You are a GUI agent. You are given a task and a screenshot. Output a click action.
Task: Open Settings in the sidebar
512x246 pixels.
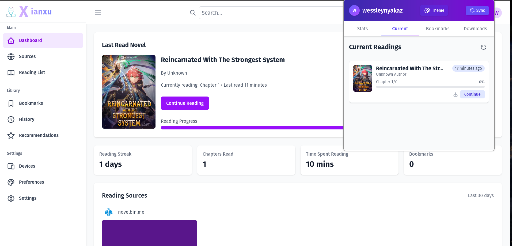(x=43, y=198)
